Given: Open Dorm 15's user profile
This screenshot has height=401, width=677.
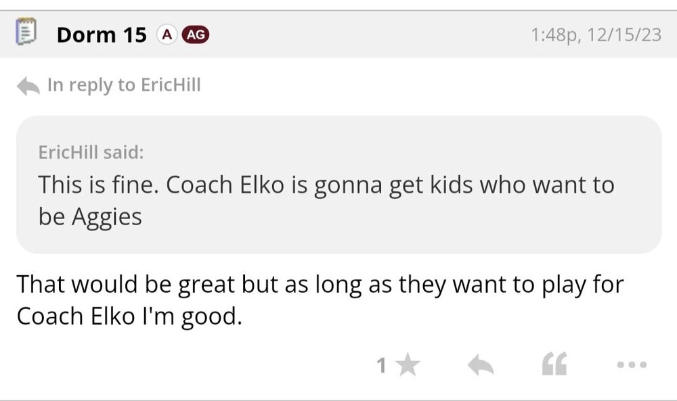Looking at the screenshot, I should pyautogui.click(x=101, y=34).
